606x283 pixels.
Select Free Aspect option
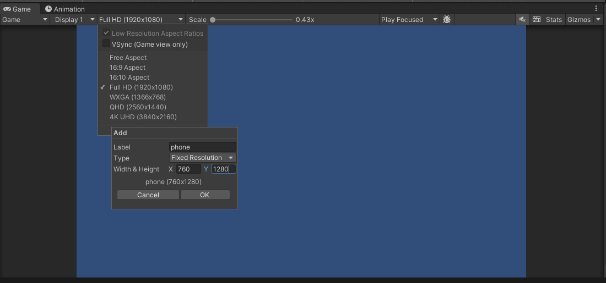click(x=128, y=58)
